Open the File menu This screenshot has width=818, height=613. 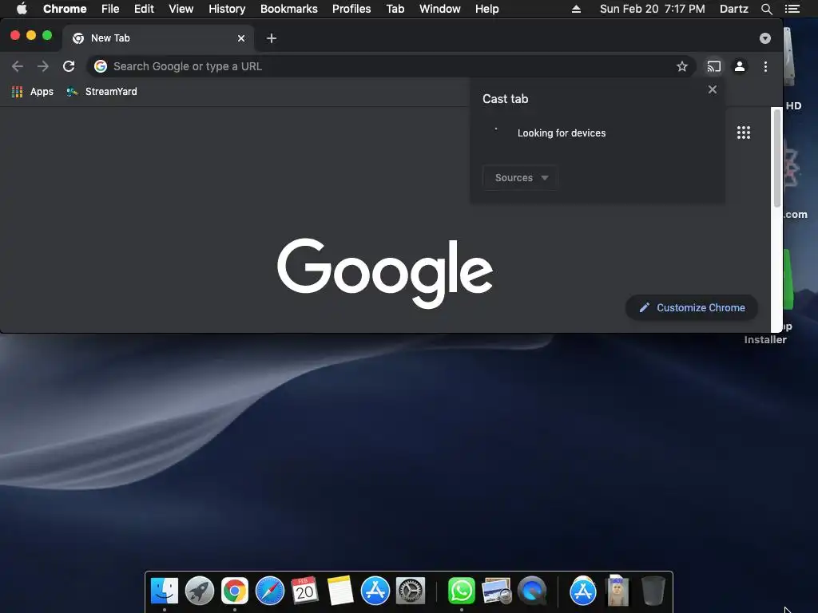(110, 9)
